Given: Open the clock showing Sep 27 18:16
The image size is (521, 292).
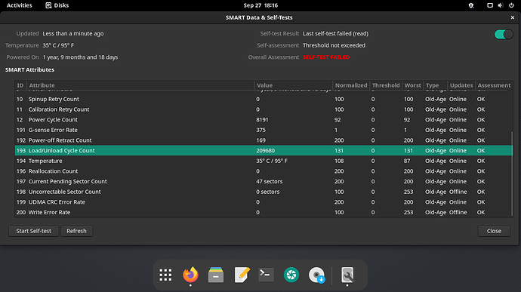Looking at the screenshot, I should point(260,5).
